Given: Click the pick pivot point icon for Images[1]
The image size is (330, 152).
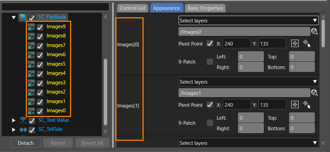Looking at the screenshot, I should [307, 104].
